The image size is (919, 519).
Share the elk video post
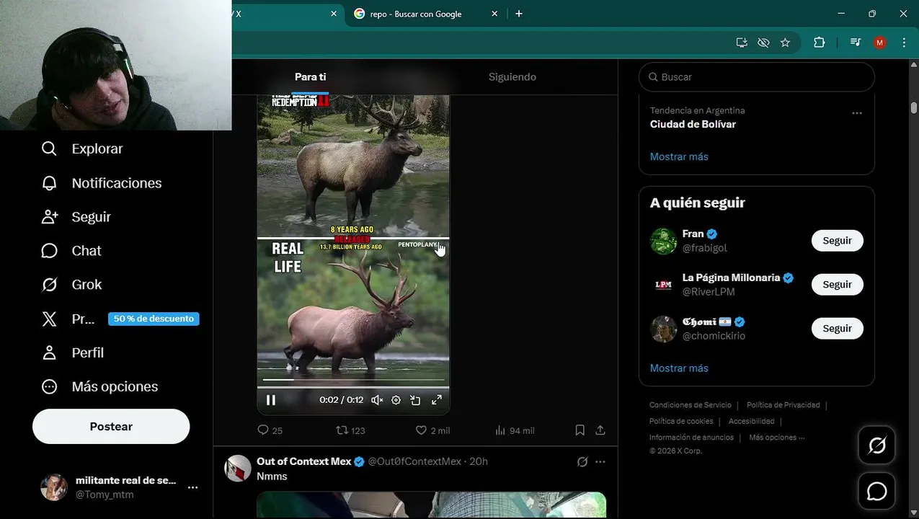coord(600,430)
